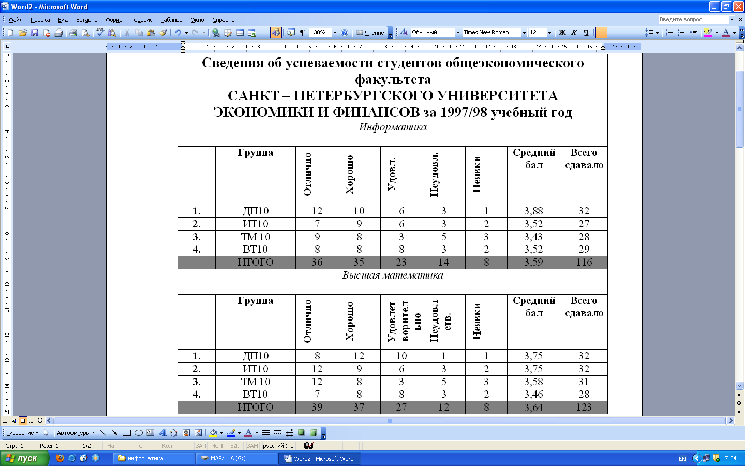Viewport: 745px width, 466px height.
Task: Justify the paragraph
Action: [637, 33]
